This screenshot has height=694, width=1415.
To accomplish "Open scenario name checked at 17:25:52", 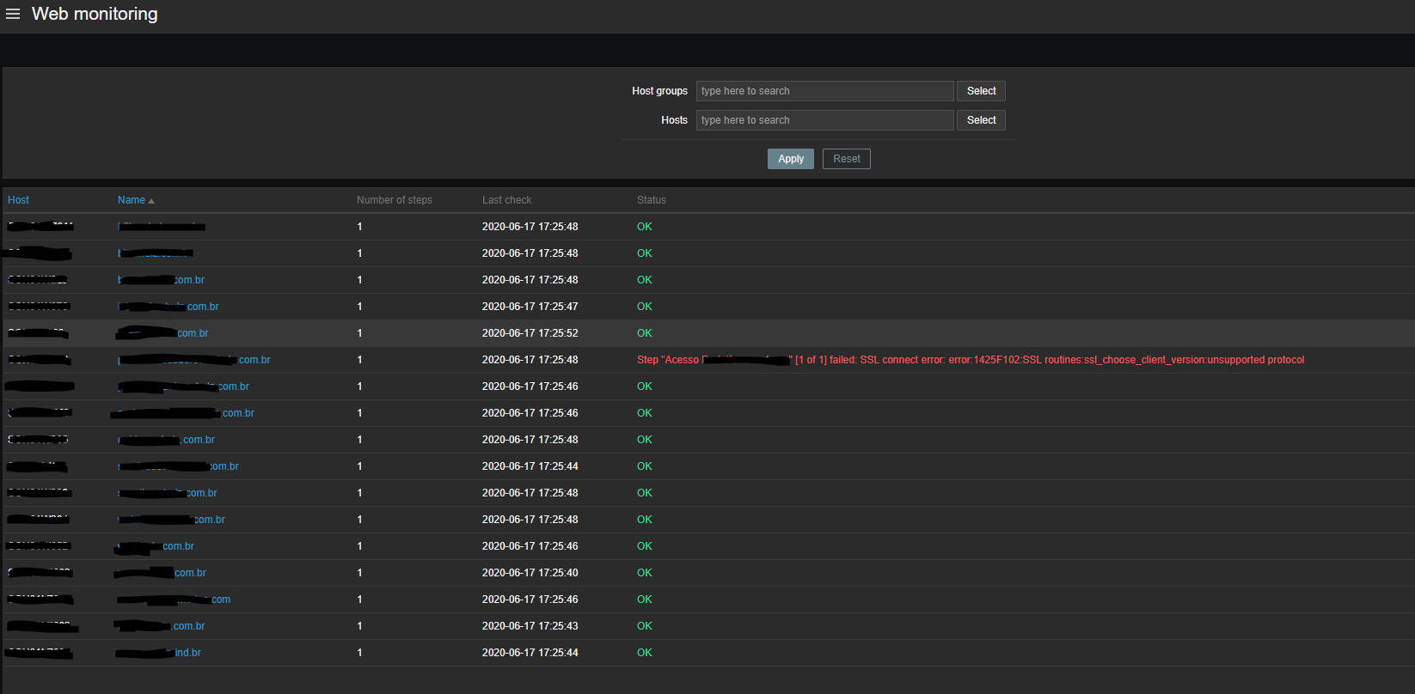I will point(192,333).
